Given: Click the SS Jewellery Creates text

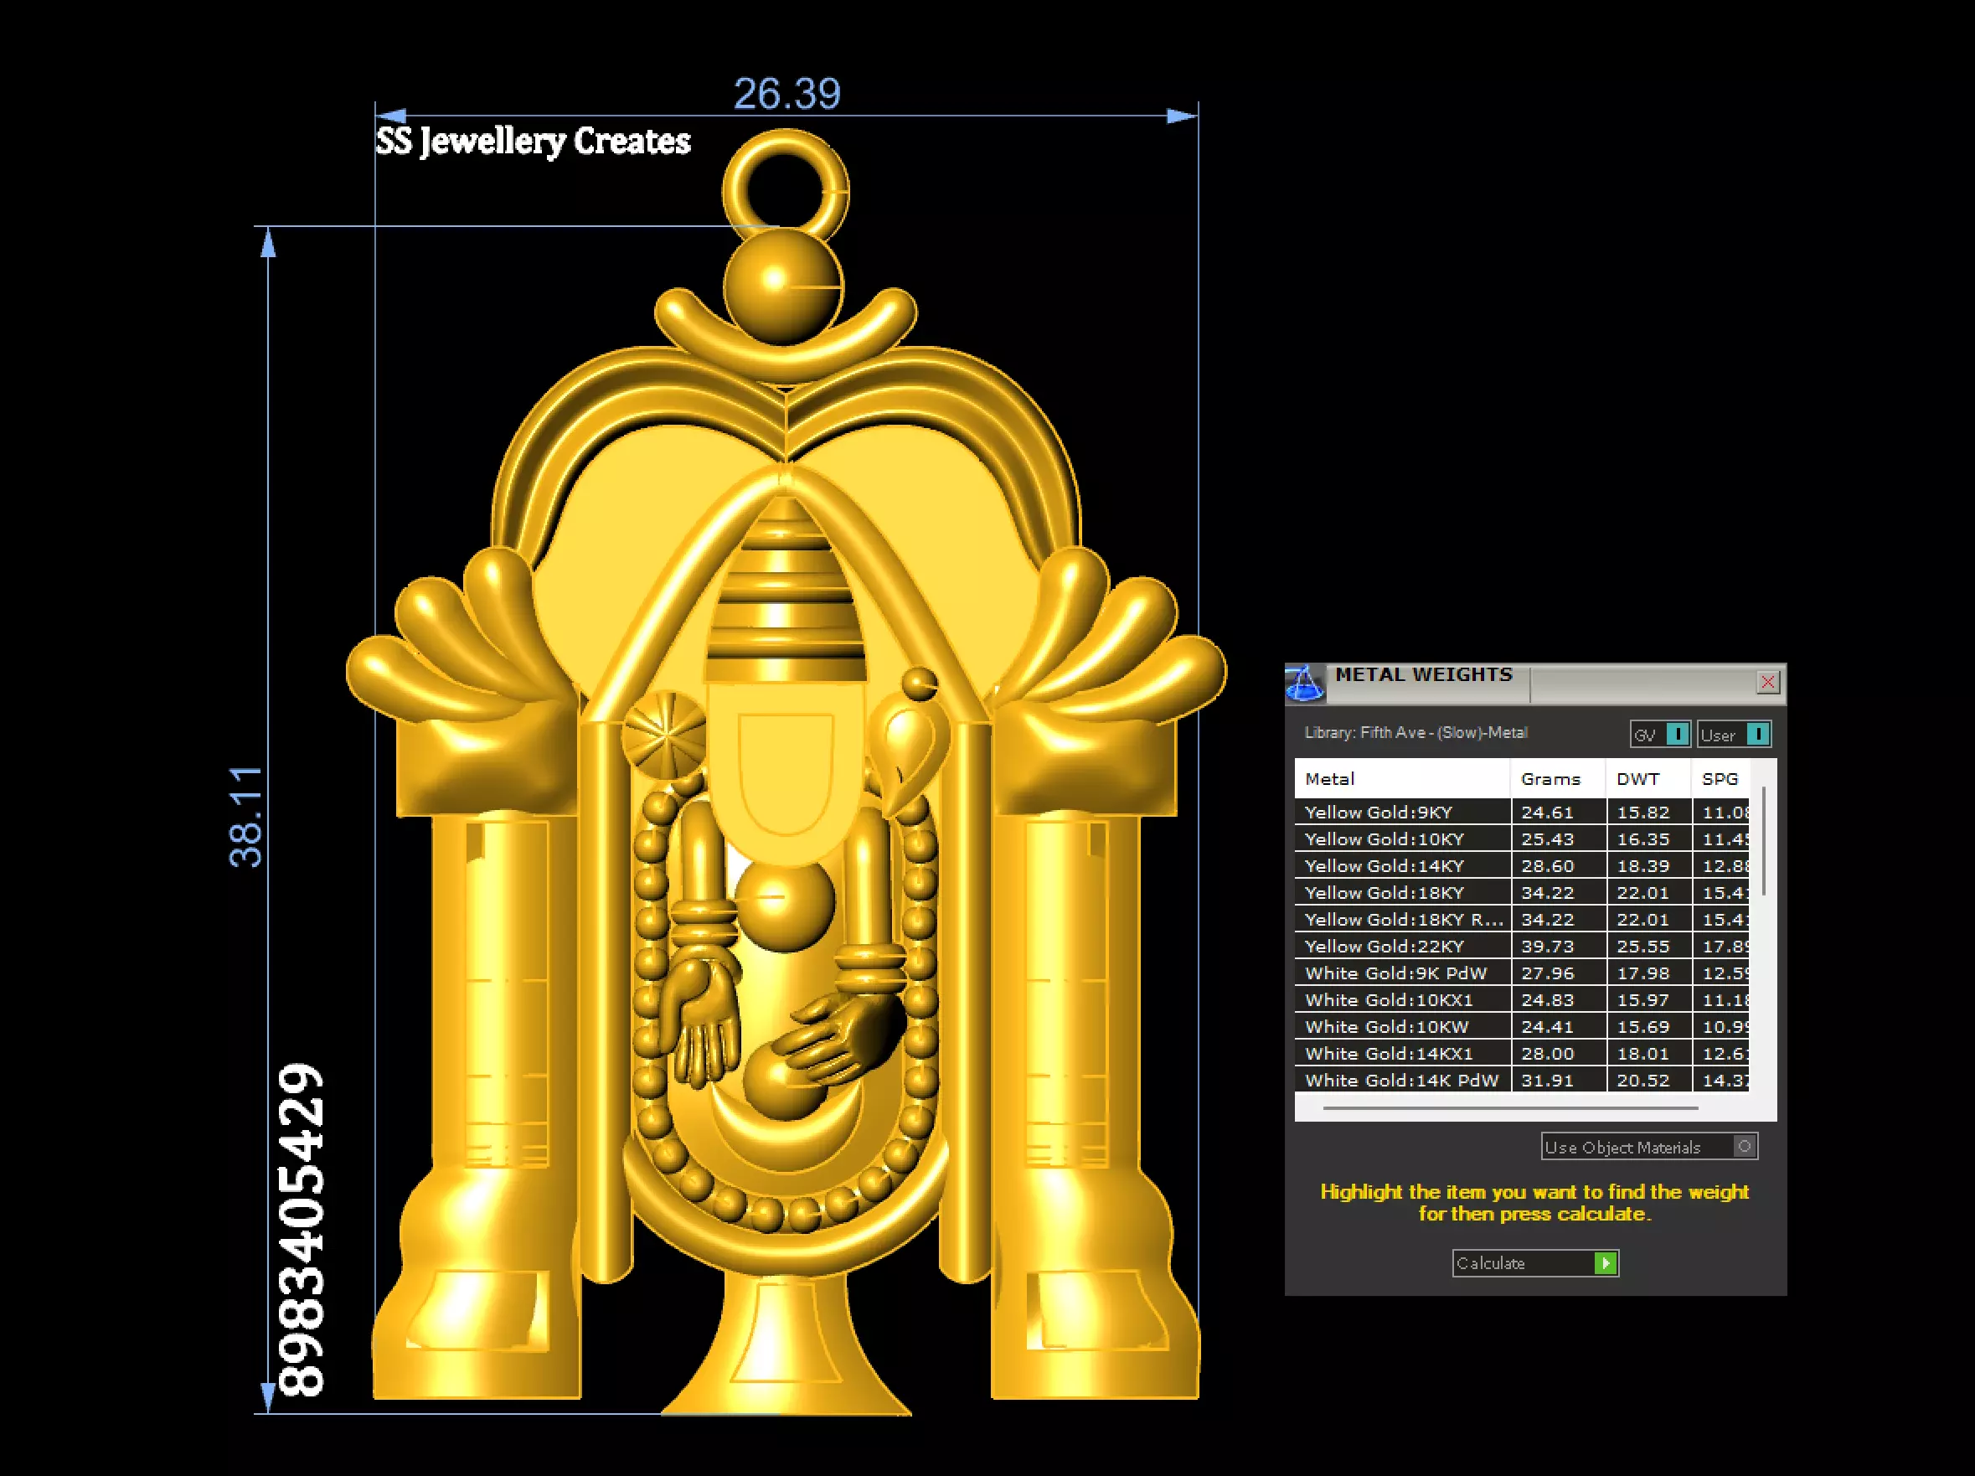Looking at the screenshot, I should click(533, 141).
